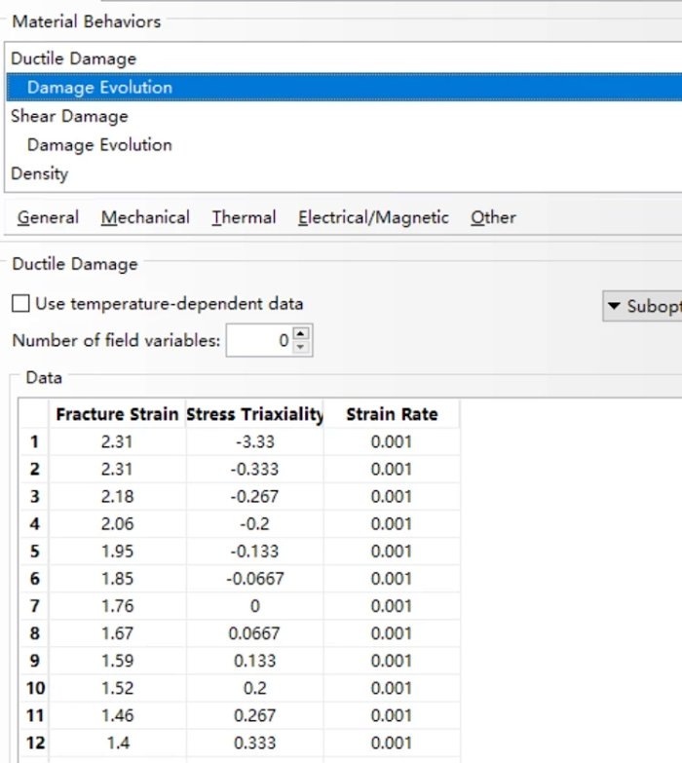Click Number of field variables input field
Viewport: 682px width, 763px height.
pyautogui.click(x=259, y=340)
